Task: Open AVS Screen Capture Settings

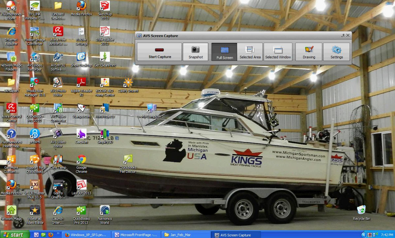Action: click(x=336, y=52)
